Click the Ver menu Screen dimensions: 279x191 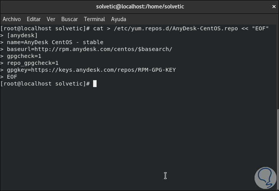51,19
